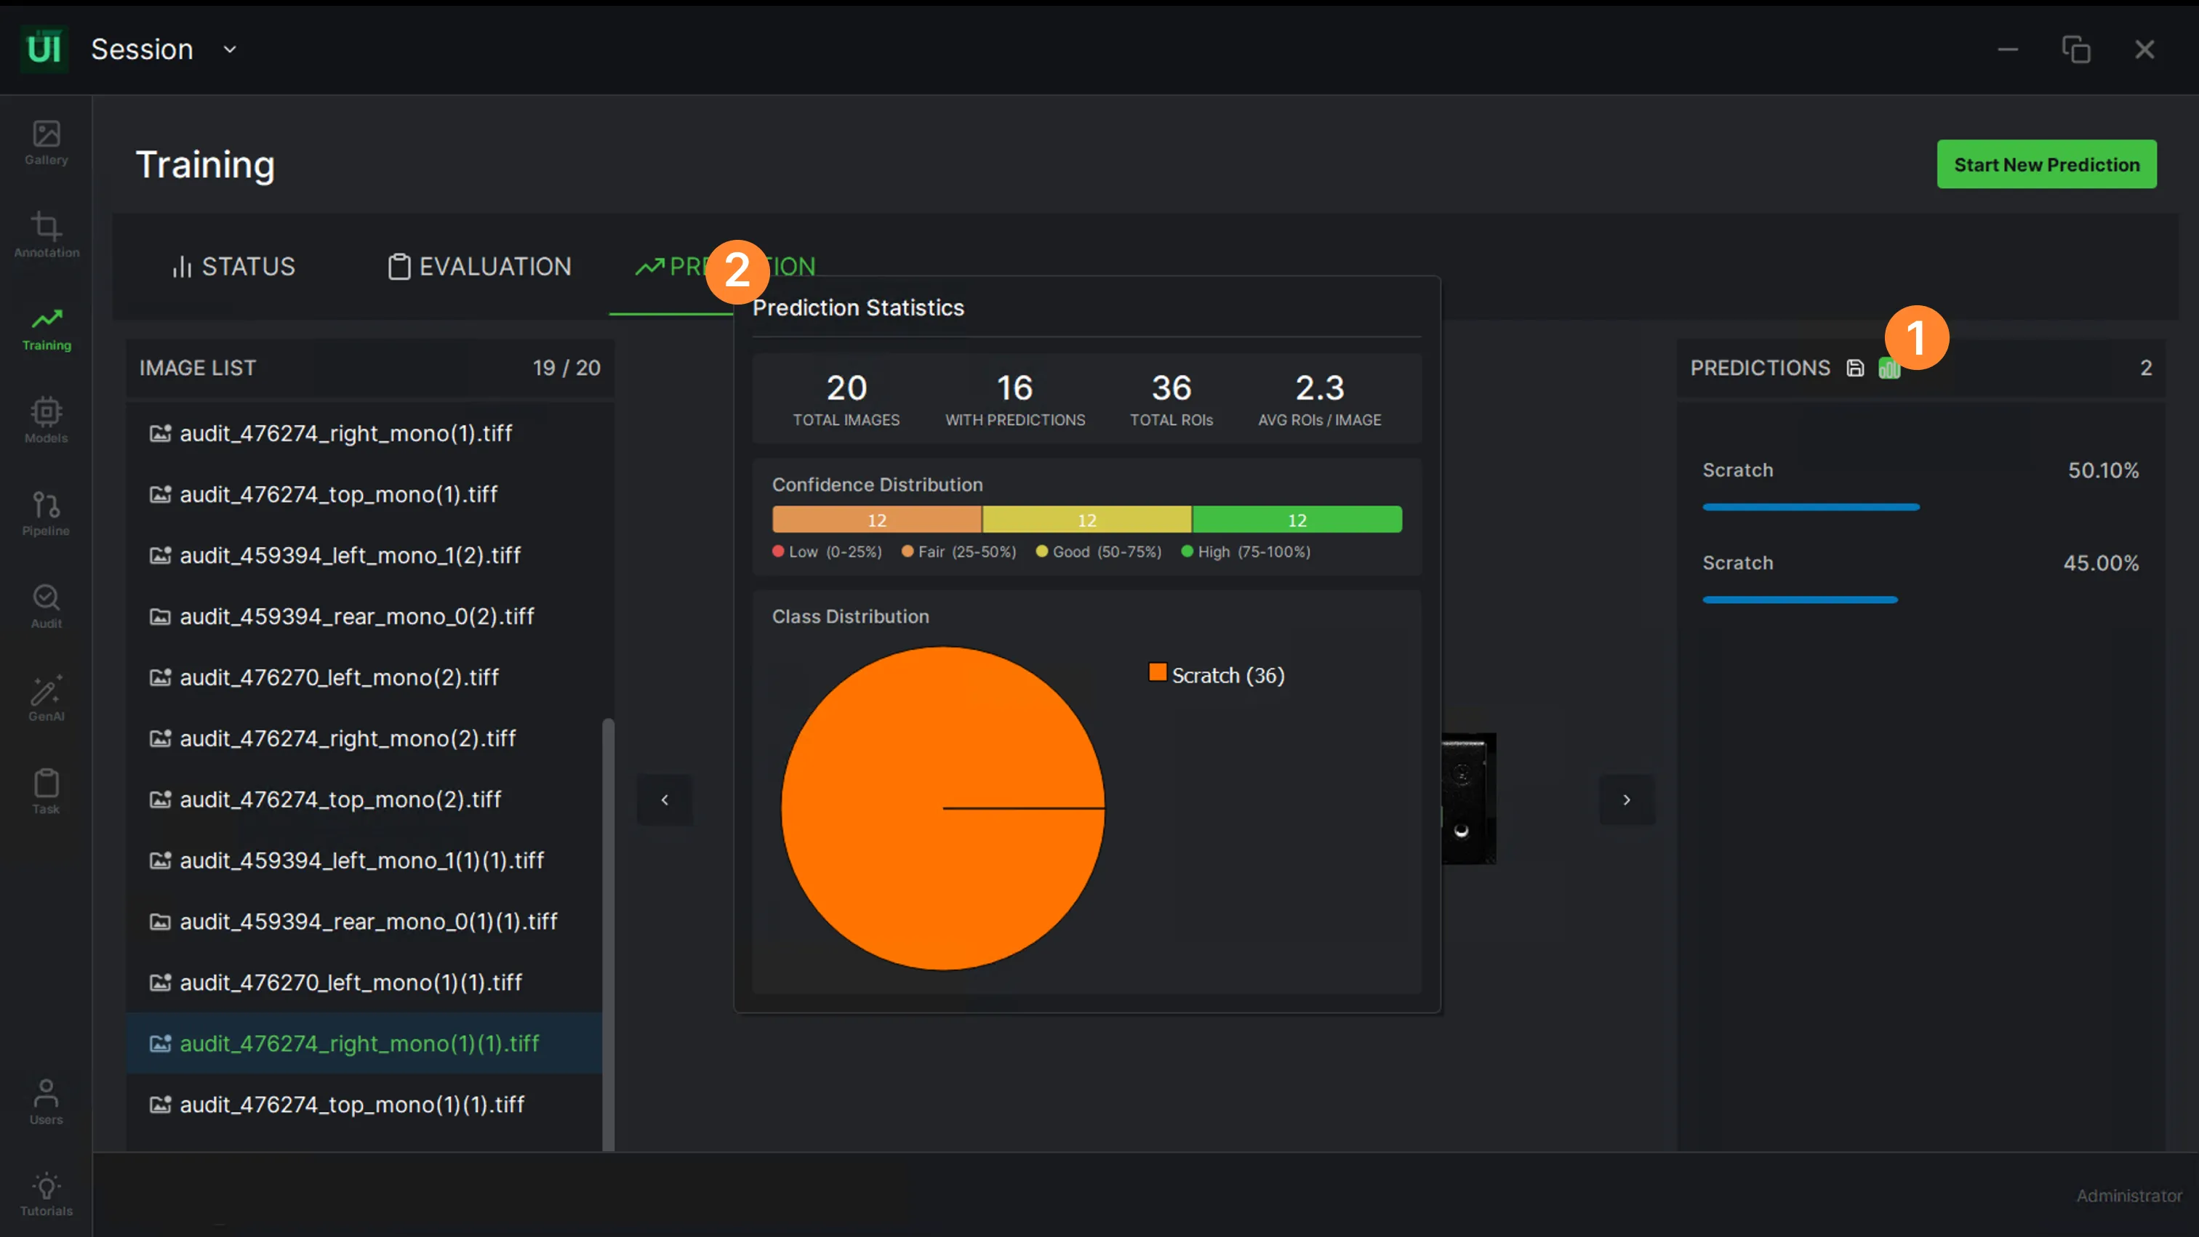Open the Annotation tool in sidebar
This screenshot has height=1237, width=2199.
(x=46, y=235)
